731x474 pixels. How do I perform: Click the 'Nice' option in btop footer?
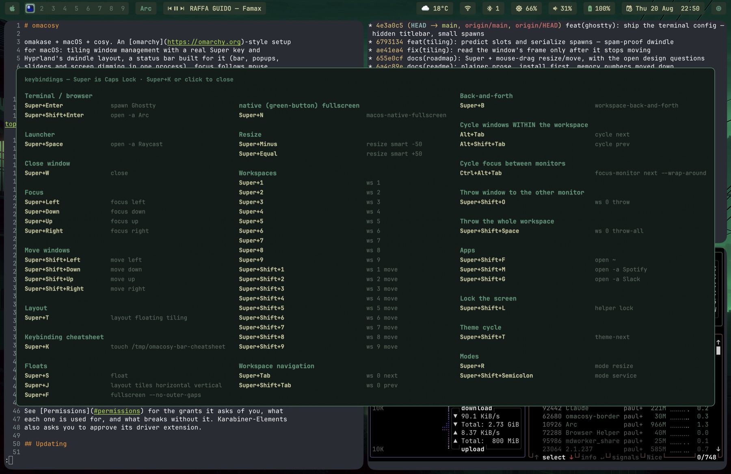coord(654,457)
